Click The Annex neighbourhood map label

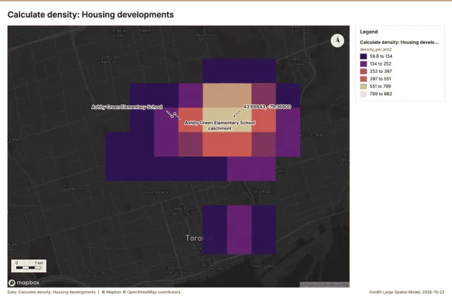[157, 192]
